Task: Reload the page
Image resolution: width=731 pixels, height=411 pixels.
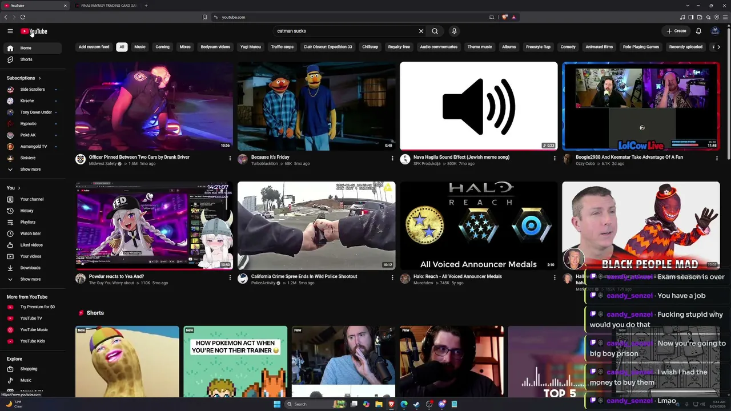Action: pos(23,17)
